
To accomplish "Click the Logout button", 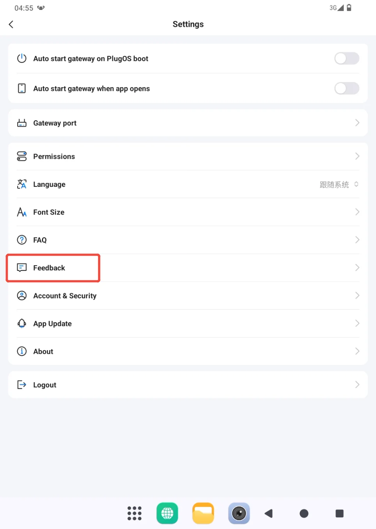I will click(188, 385).
